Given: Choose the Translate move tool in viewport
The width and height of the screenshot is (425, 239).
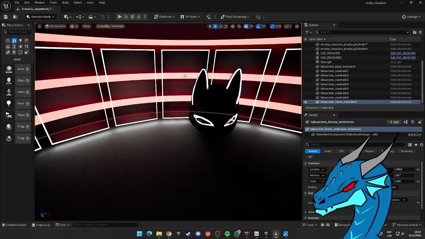Looking at the screenshot, I should [215, 26].
